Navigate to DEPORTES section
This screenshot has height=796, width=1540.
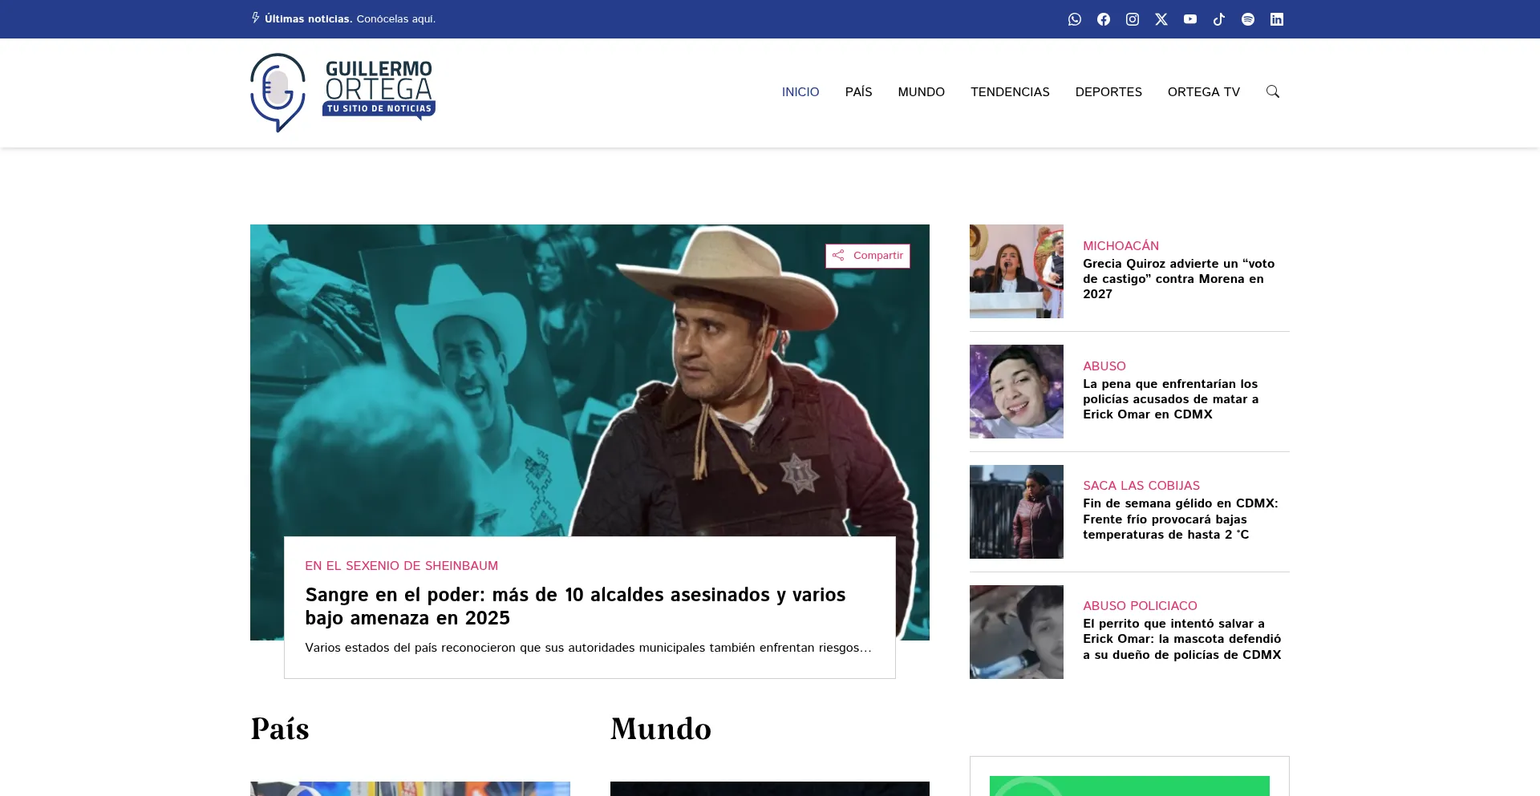[1108, 92]
